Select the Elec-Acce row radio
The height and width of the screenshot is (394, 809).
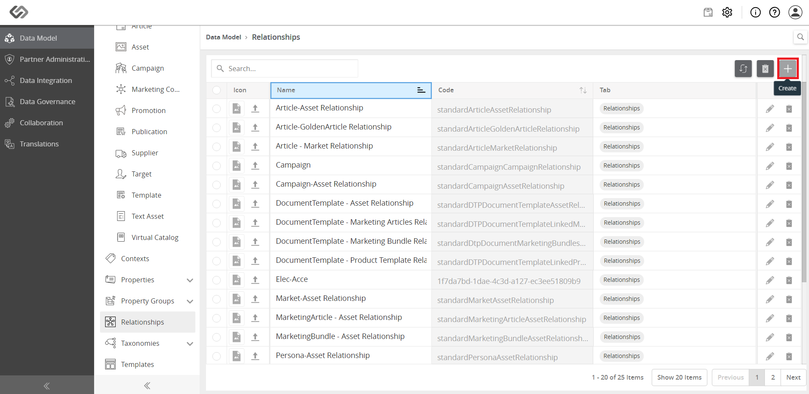click(217, 280)
